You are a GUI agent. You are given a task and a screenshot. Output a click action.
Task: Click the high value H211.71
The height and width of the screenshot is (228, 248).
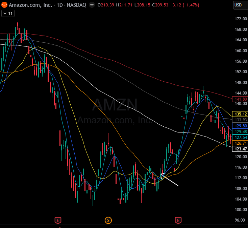pyautogui.click(x=124, y=5)
